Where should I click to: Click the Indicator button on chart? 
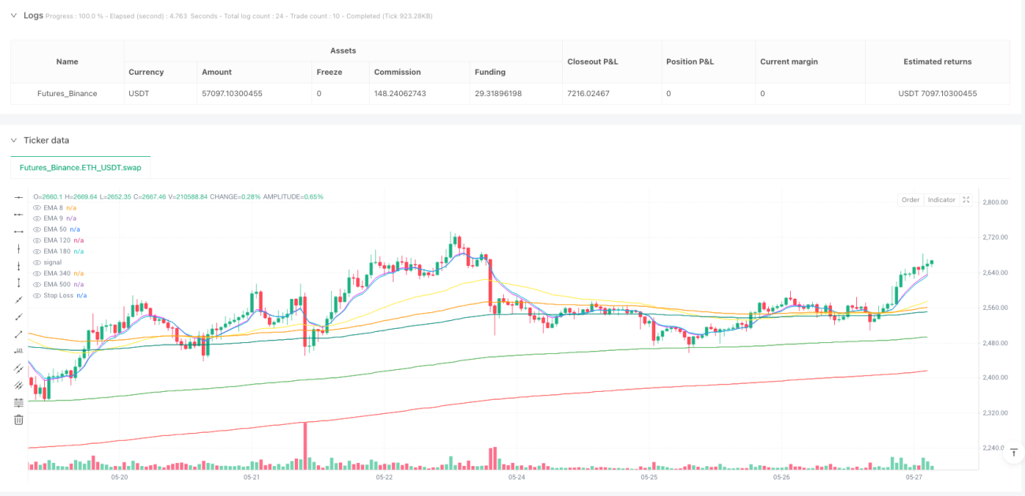click(x=941, y=200)
